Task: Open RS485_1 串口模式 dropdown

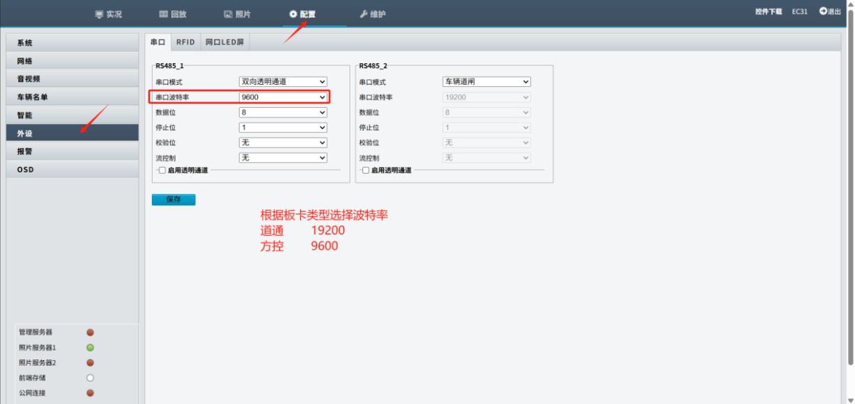Action: 283,82
